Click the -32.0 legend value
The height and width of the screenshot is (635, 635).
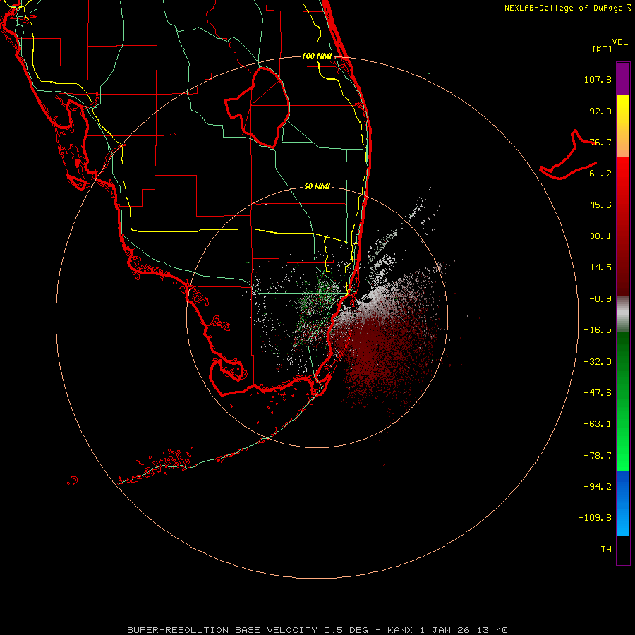click(x=598, y=362)
